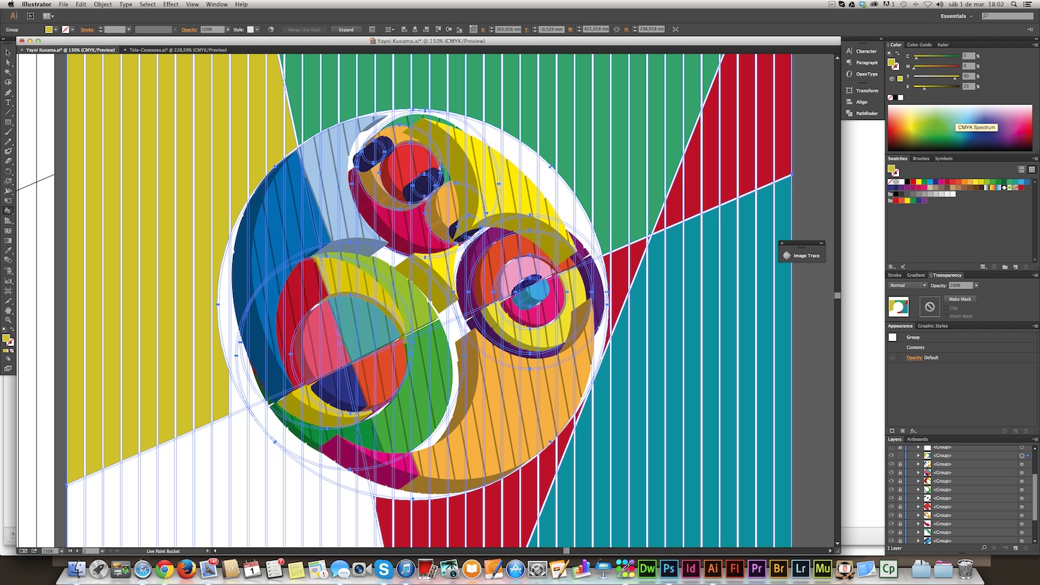Select the Artboard tool
The width and height of the screenshot is (1040, 585).
8,290
